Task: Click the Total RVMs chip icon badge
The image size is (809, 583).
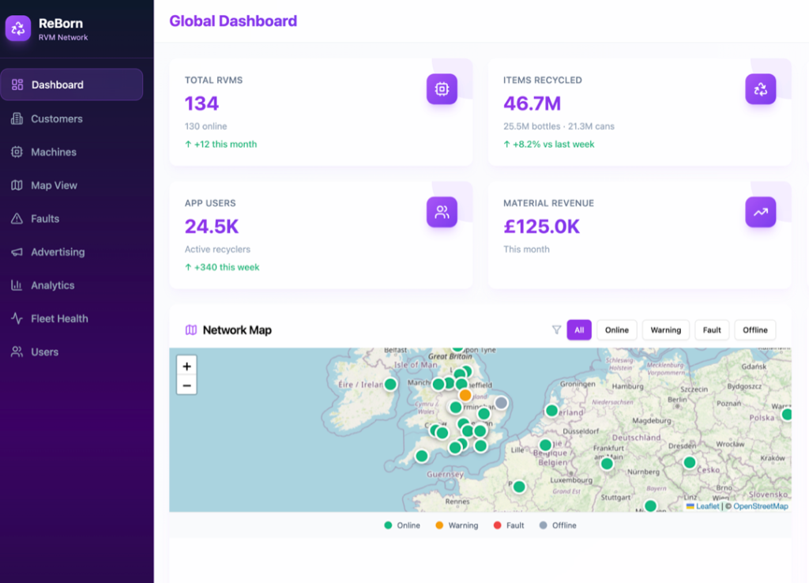Action: click(442, 88)
